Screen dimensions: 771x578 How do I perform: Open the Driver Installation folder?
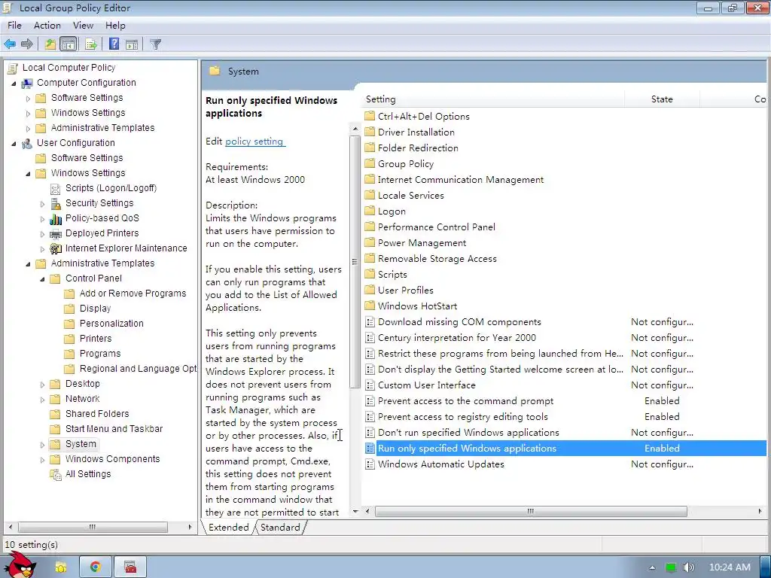[416, 132]
